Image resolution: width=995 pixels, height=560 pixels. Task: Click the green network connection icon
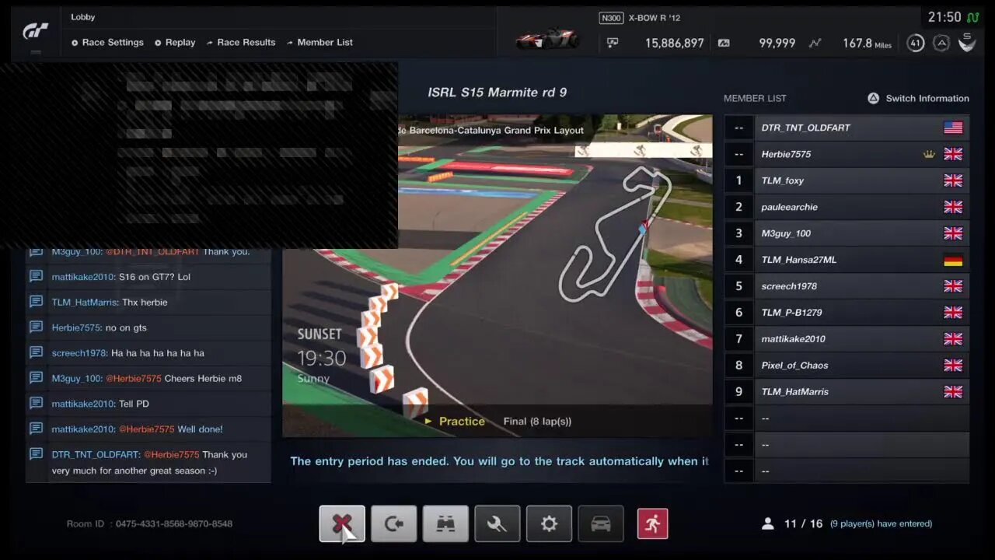point(974,16)
